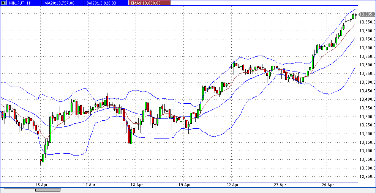Click the 17 Apr date label
Viewport: 376px width, 193px height.
pos(88,185)
